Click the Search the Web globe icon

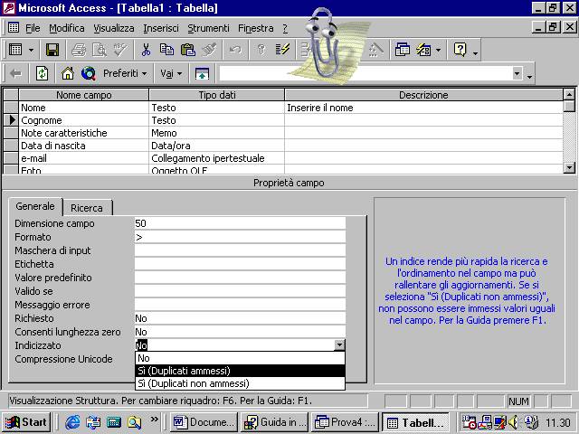(89, 74)
